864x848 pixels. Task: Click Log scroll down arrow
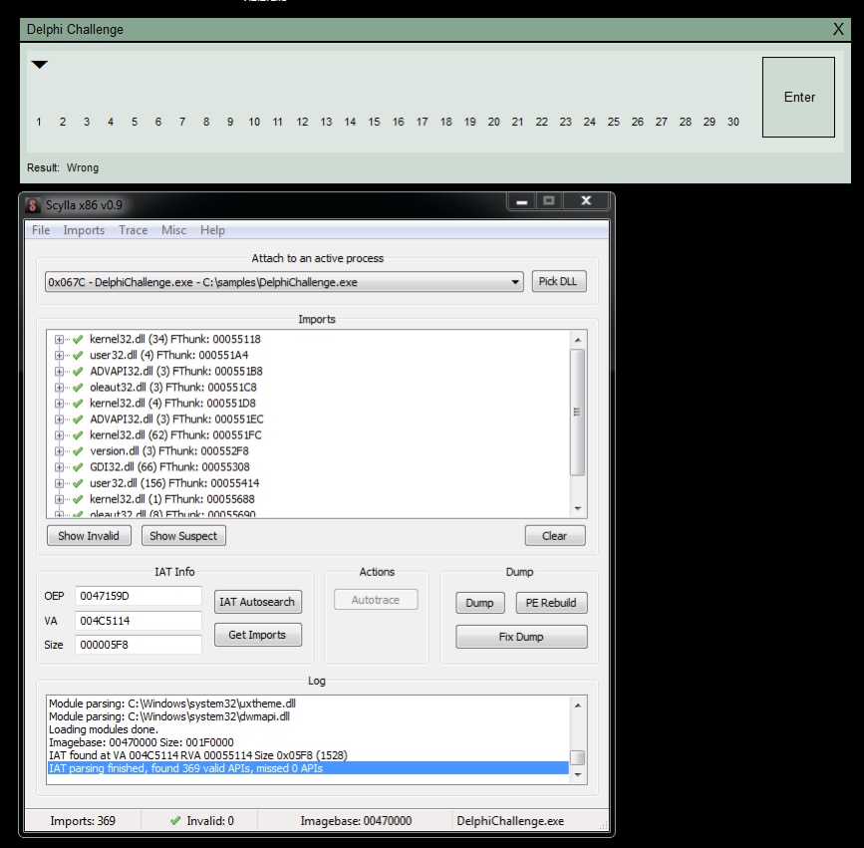577,775
